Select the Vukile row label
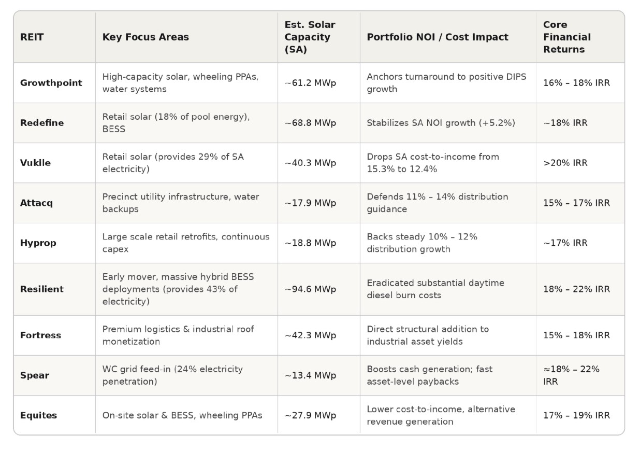 click(x=35, y=163)
